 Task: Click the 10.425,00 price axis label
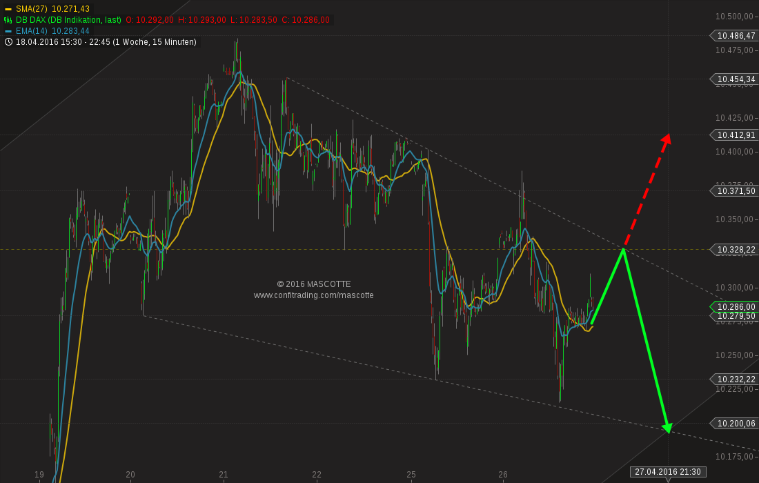tap(734, 118)
